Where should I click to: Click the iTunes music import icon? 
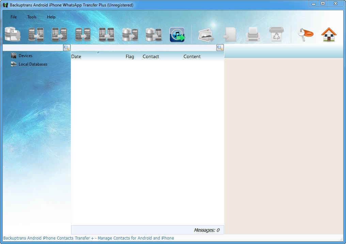(x=177, y=34)
